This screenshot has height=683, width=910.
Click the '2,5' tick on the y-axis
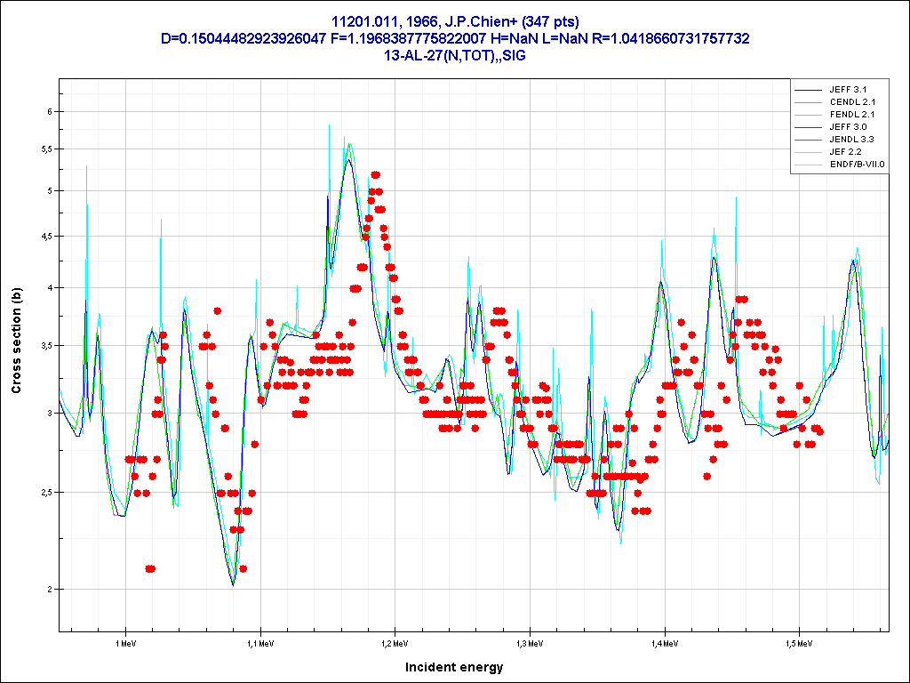click(46, 492)
